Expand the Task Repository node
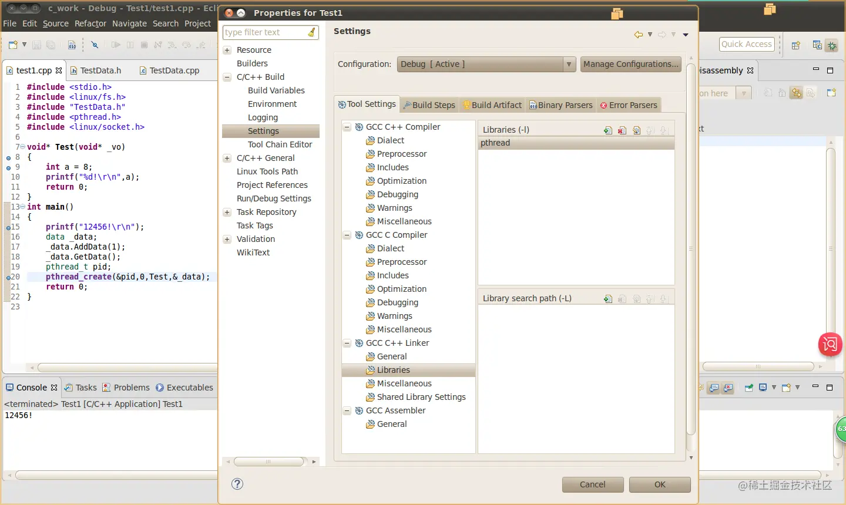Viewport: 846px width, 505px height. pos(227,213)
